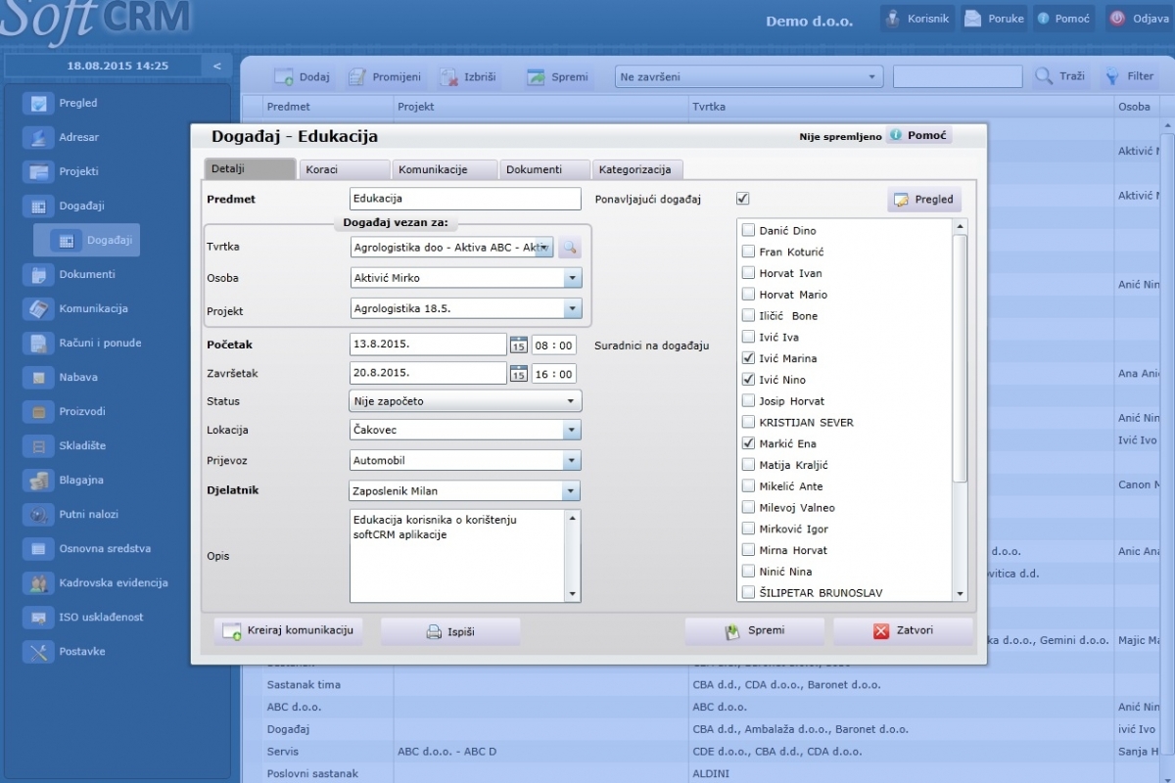Click the Kreiraj komunikaciju button
The image size is (1175, 783).
[289, 630]
